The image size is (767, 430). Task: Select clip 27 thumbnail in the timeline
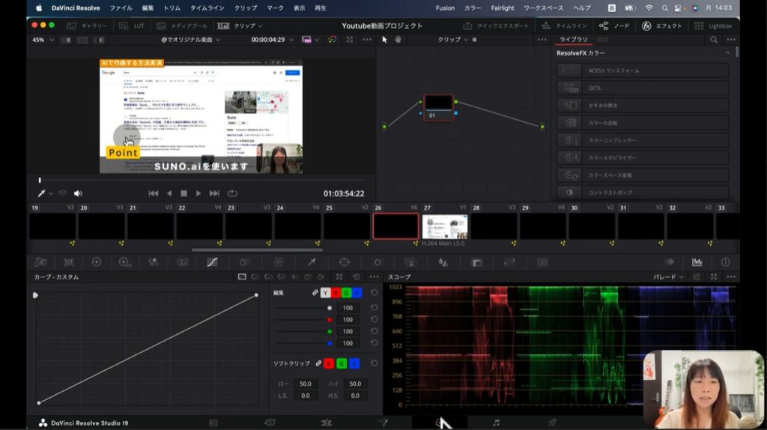(445, 226)
